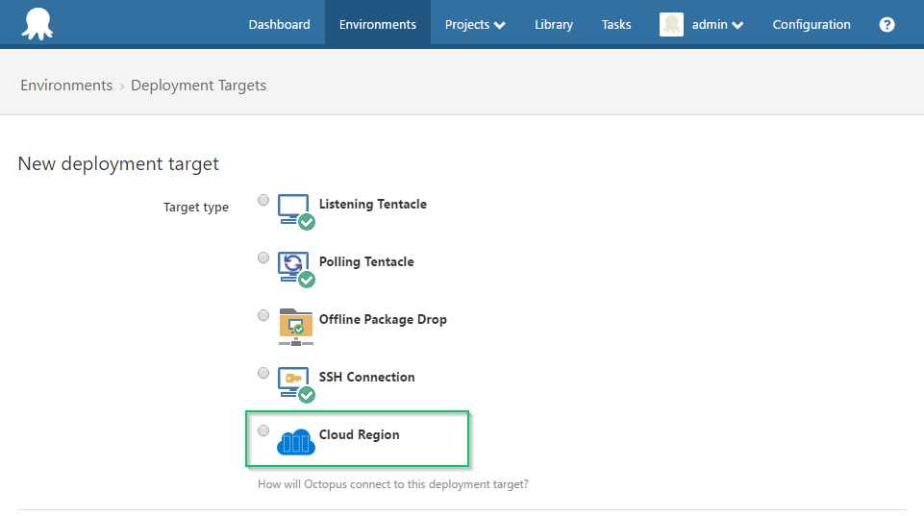Select the Listening Tentacle radio button
The height and width of the screenshot is (516, 924).
(x=263, y=200)
